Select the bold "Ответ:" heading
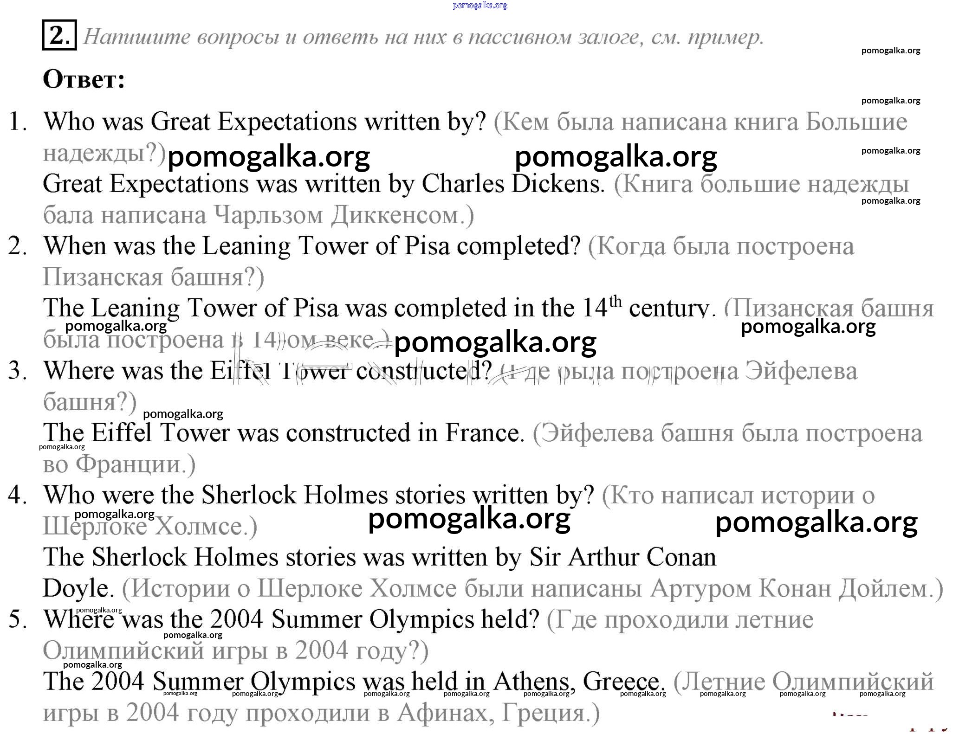This screenshot has height=734, width=959. coord(84,79)
